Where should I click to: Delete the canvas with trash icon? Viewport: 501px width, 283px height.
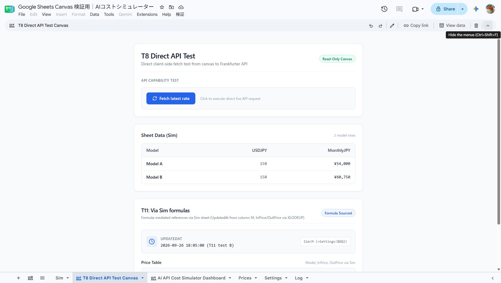[x=476, y=26]
